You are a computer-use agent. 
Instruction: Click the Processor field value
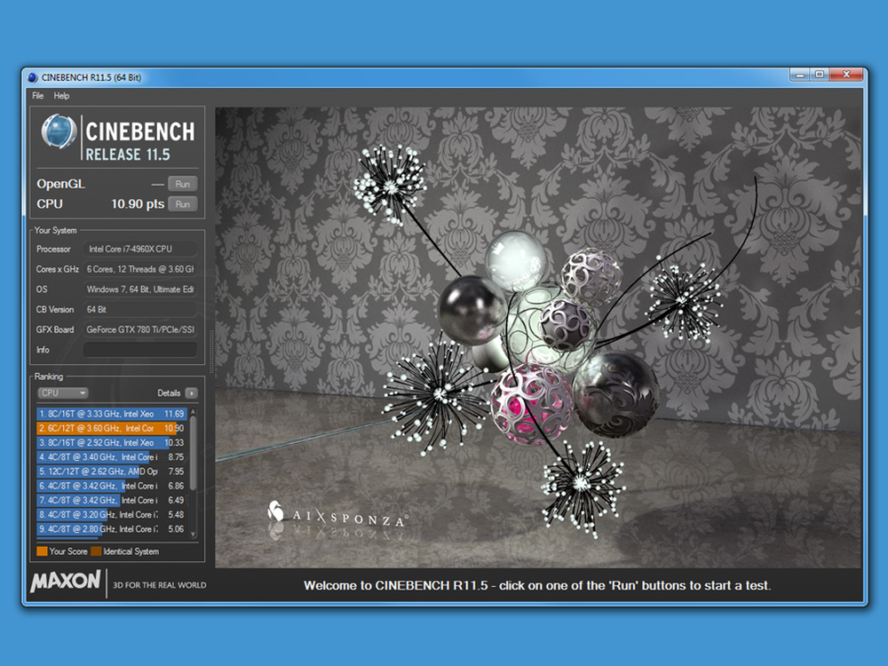tap(140, 250)
